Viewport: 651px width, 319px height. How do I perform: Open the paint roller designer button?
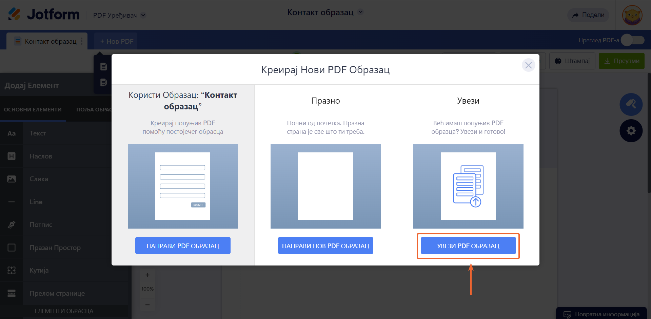[631, 104]
